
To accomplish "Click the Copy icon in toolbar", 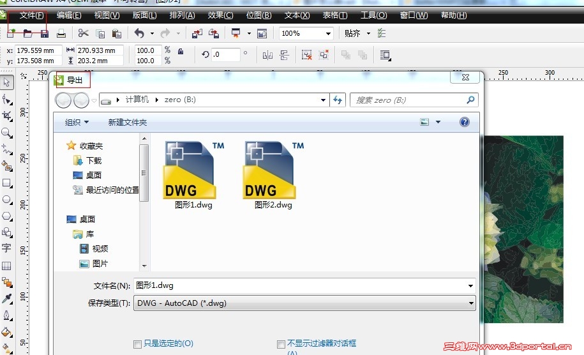I will [100, 34].
